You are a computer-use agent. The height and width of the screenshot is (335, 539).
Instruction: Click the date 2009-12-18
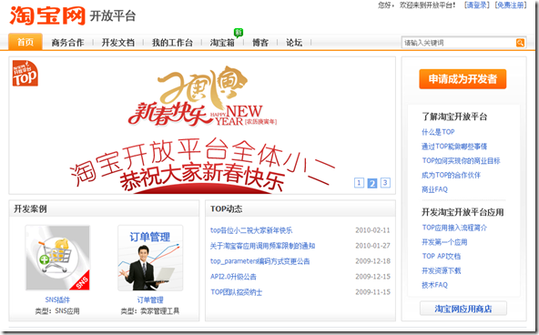pyautogui.click(x=372, y=261)
